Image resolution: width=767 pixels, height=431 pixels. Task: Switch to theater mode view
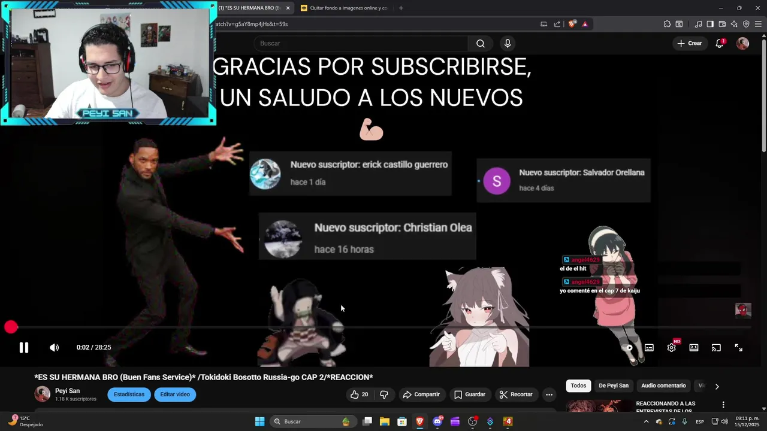click(x=694, y=347)
